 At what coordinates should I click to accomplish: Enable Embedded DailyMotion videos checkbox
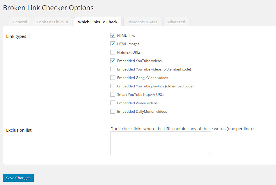[113, 111]
